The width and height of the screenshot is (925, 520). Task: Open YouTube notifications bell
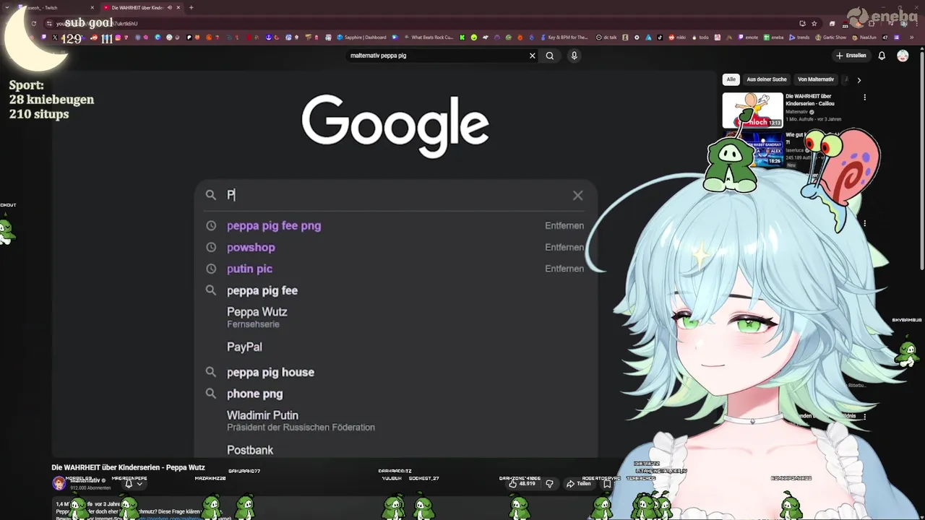tap(882, 56)
